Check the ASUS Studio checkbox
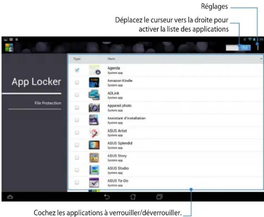Screen dimensions: 264x217 click(77, 170)
